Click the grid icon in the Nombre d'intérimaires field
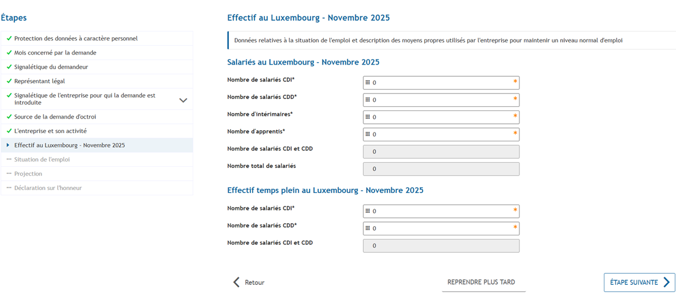Screen dimensions: 676x293 click(x=367, y=117)
